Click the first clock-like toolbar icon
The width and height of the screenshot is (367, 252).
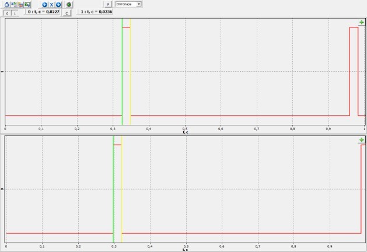(x=6, y=4)
